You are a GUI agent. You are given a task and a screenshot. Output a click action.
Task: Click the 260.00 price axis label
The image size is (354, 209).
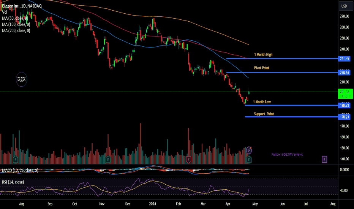pos(345,27)
